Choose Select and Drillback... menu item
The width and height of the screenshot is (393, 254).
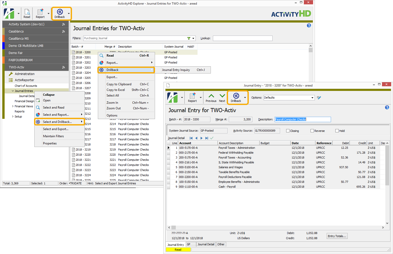(x=60, y=122)
